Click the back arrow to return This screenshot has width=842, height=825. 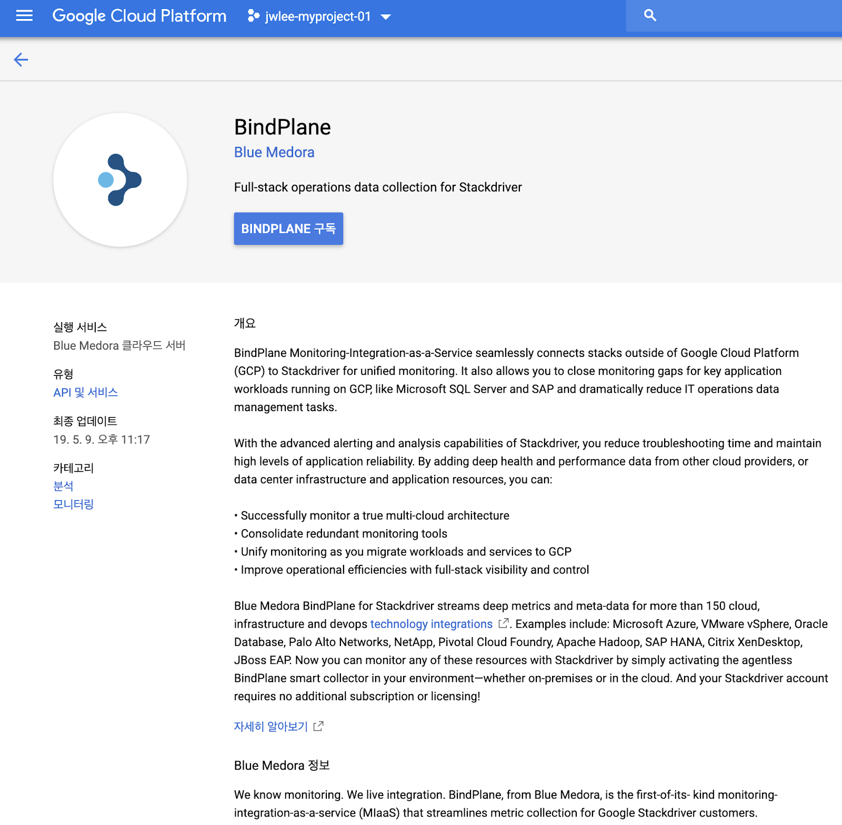21,59
